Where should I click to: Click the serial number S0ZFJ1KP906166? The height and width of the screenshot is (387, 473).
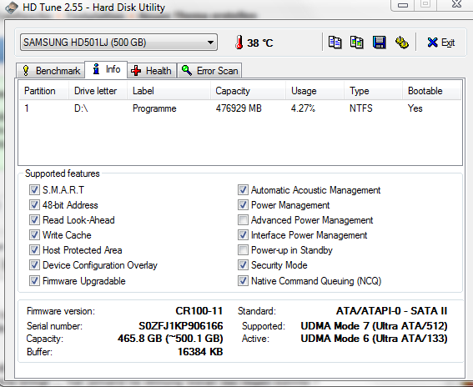coord(181,326)
